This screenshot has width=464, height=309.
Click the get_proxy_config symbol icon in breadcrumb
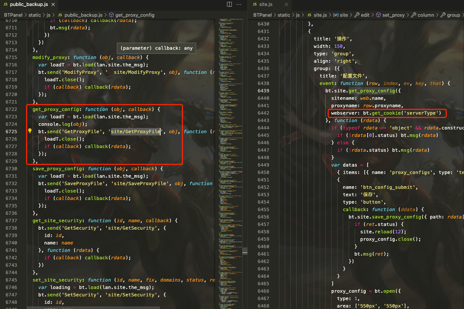(x=111, y=15)
